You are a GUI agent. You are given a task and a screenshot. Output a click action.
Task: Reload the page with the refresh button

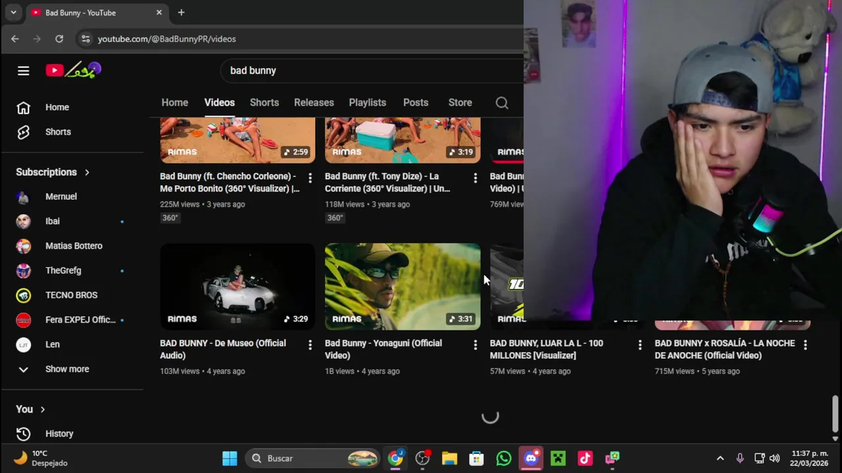(x=59, y=39)
